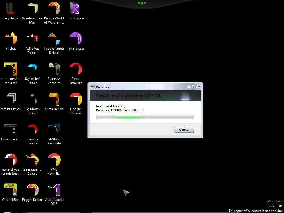Click the Recycling dialog title bar icon

(92, 87)
